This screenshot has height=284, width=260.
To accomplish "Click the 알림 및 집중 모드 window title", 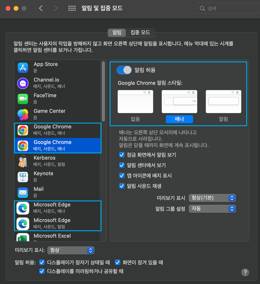I will pos(102,8).
